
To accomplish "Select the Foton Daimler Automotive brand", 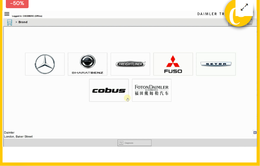I will [151, 90].
